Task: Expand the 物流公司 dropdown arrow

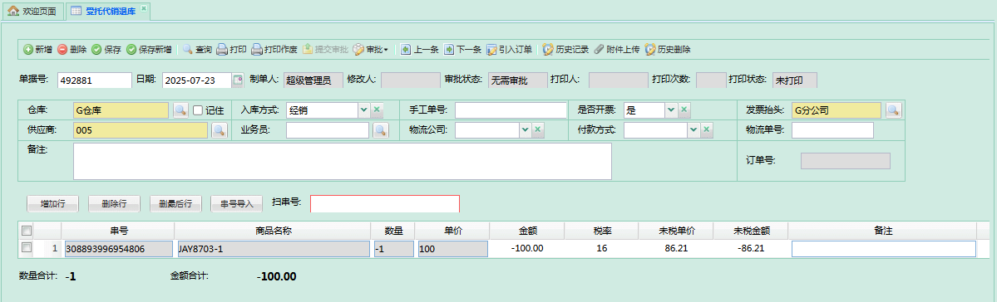Action: 525,131
